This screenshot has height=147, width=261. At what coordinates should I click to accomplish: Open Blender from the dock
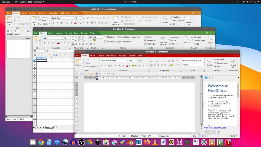tap(130, 142)
